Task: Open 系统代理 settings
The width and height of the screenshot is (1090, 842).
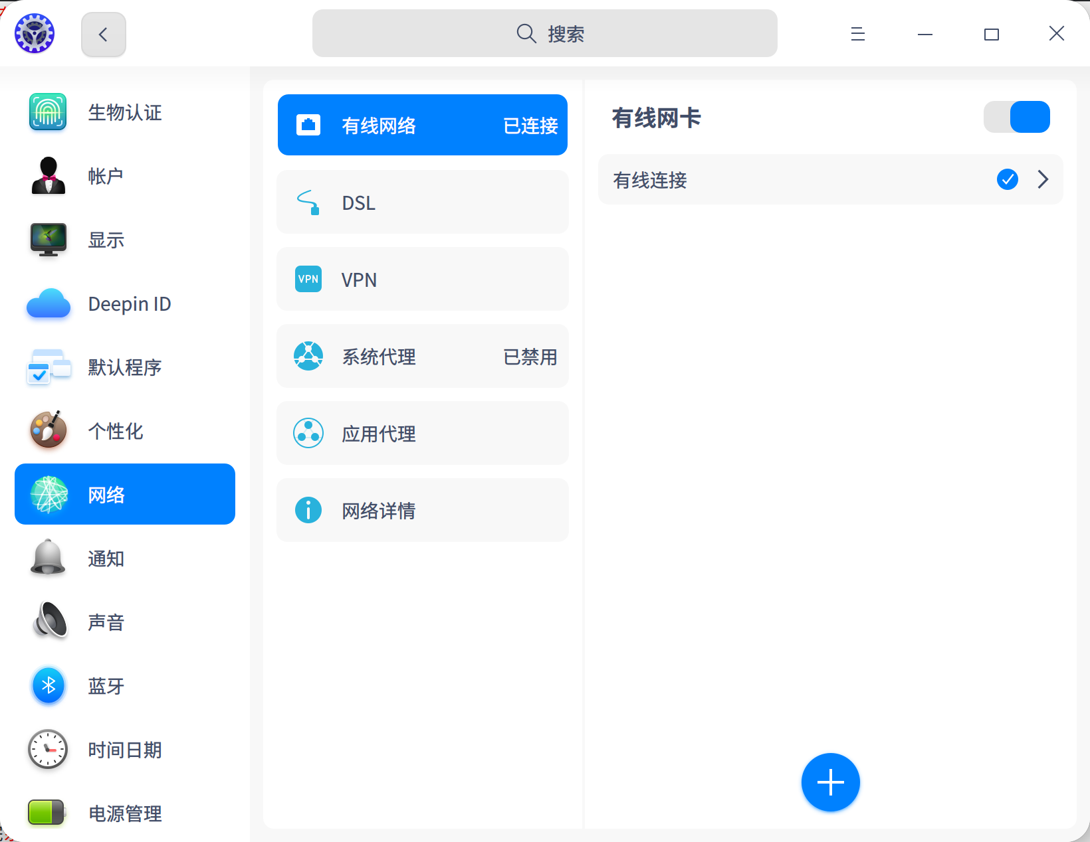Action: [422, 356]
